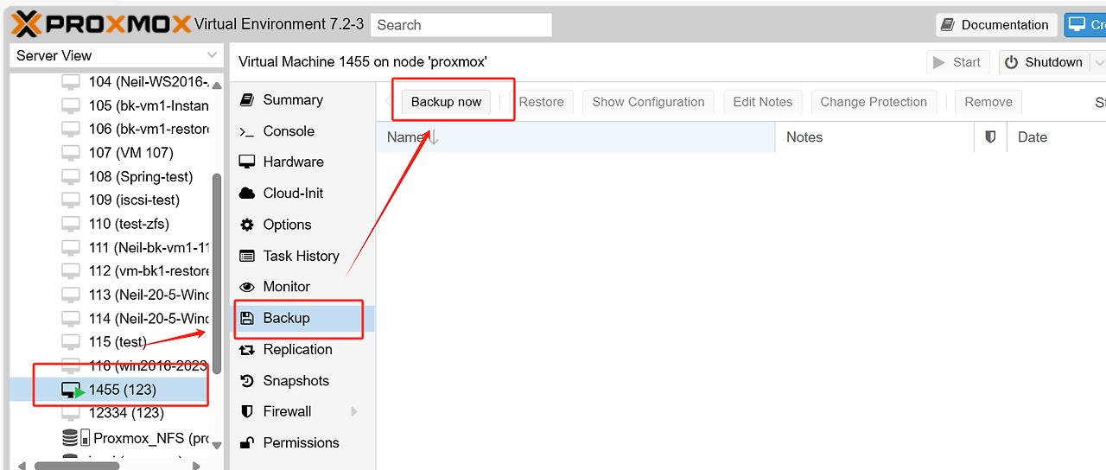Open the Permissions tab
Image resolution: width=1106 pixels, height=470 pixels.
[302, 442]
